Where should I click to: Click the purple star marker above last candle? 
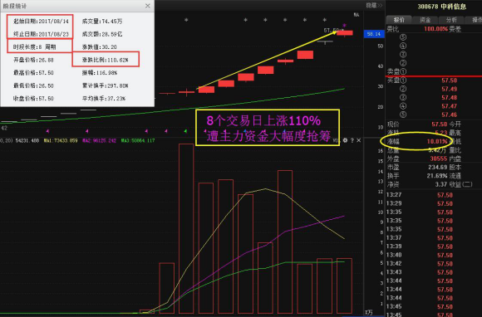pyautogui.click(x=344, y=26)
